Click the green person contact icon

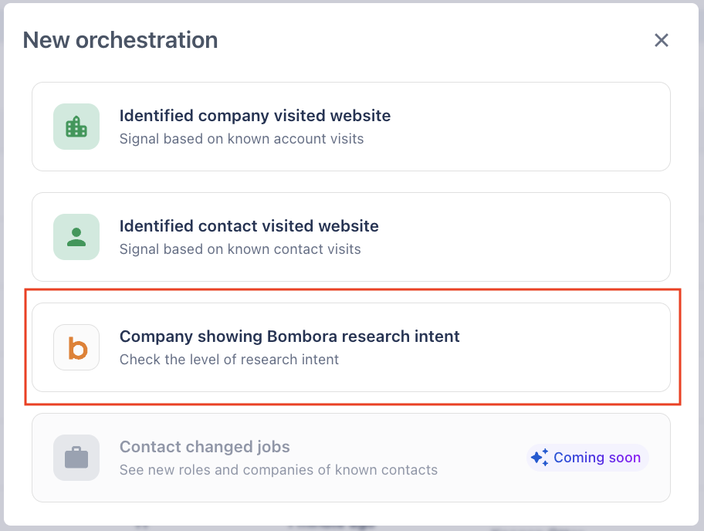pos(76,237)
